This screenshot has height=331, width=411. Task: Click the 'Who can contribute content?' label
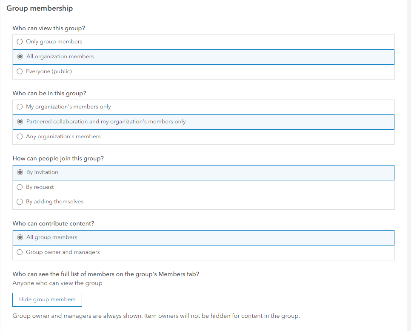coord(53,223)
